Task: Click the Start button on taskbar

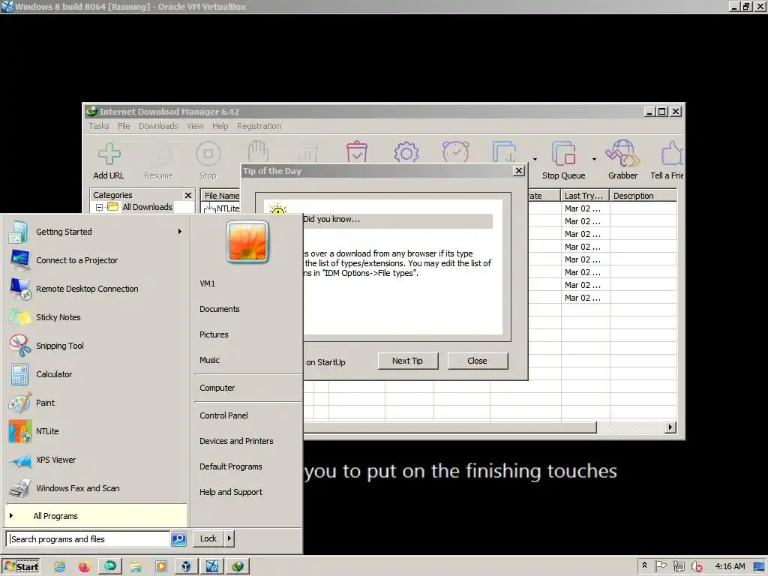Action: pyautogui.click(x=21, y=567)
